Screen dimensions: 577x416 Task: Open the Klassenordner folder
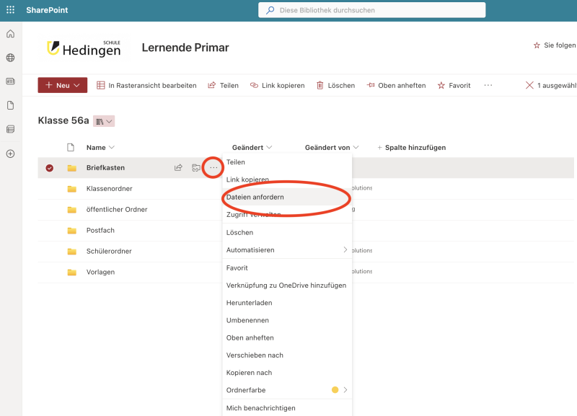(x=109, y=189)
